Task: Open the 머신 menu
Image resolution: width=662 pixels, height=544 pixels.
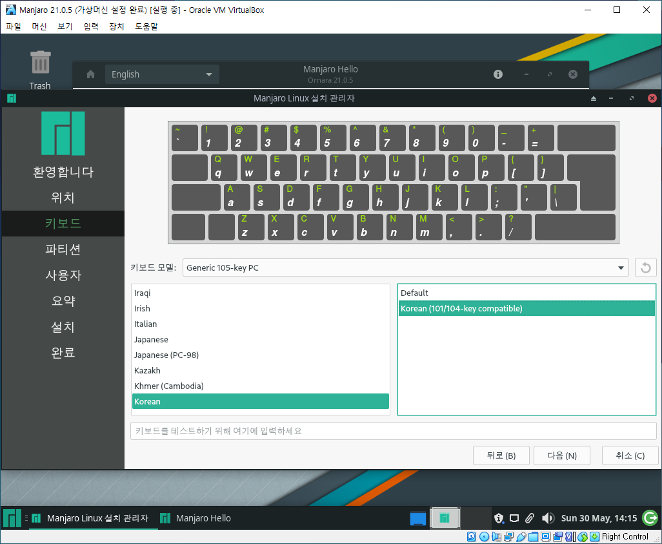Action: point(39,26)
